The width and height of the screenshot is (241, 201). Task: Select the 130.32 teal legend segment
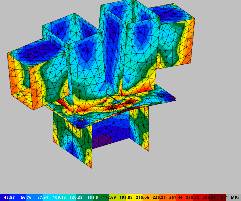point(76,198)
